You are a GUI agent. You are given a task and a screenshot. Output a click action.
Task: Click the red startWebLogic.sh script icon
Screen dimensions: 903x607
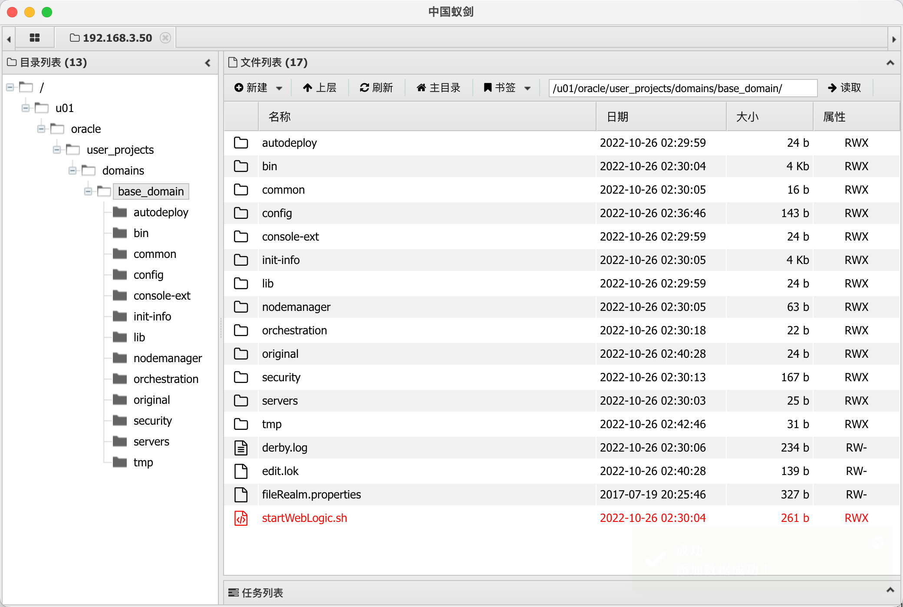(241, 518)
